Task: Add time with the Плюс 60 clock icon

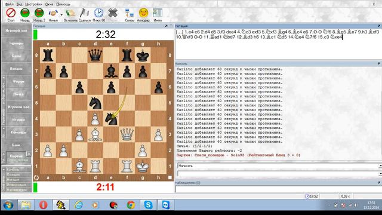Action: [98, 13]
